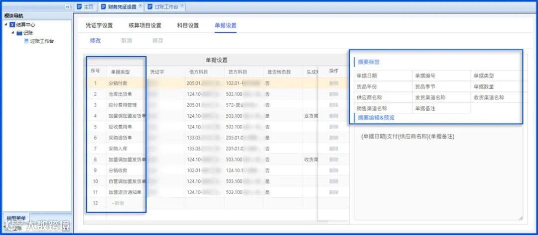This screenshot has height=235, width=538.
Task: Grab the text area resize handle
Action: tap(521, 218)
